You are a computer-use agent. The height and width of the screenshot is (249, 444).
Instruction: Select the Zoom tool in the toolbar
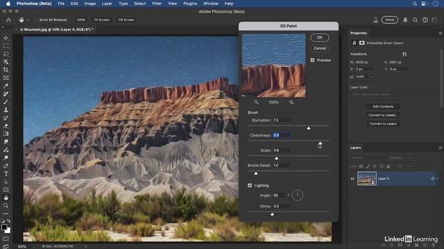(x=6, y=206)
